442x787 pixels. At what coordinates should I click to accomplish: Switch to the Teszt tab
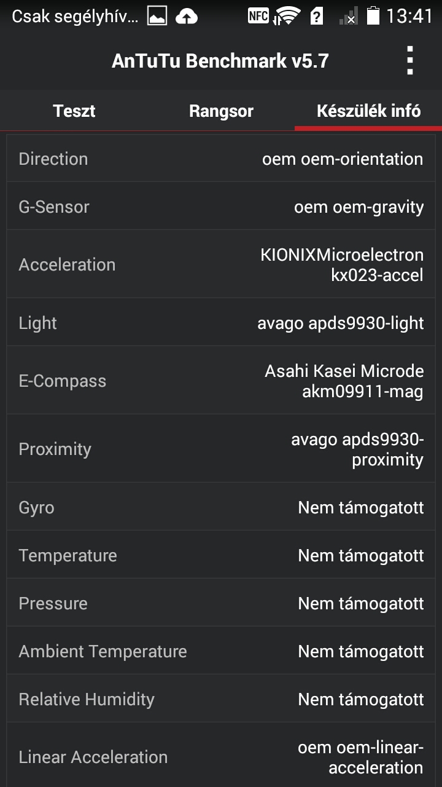point(74,111)
